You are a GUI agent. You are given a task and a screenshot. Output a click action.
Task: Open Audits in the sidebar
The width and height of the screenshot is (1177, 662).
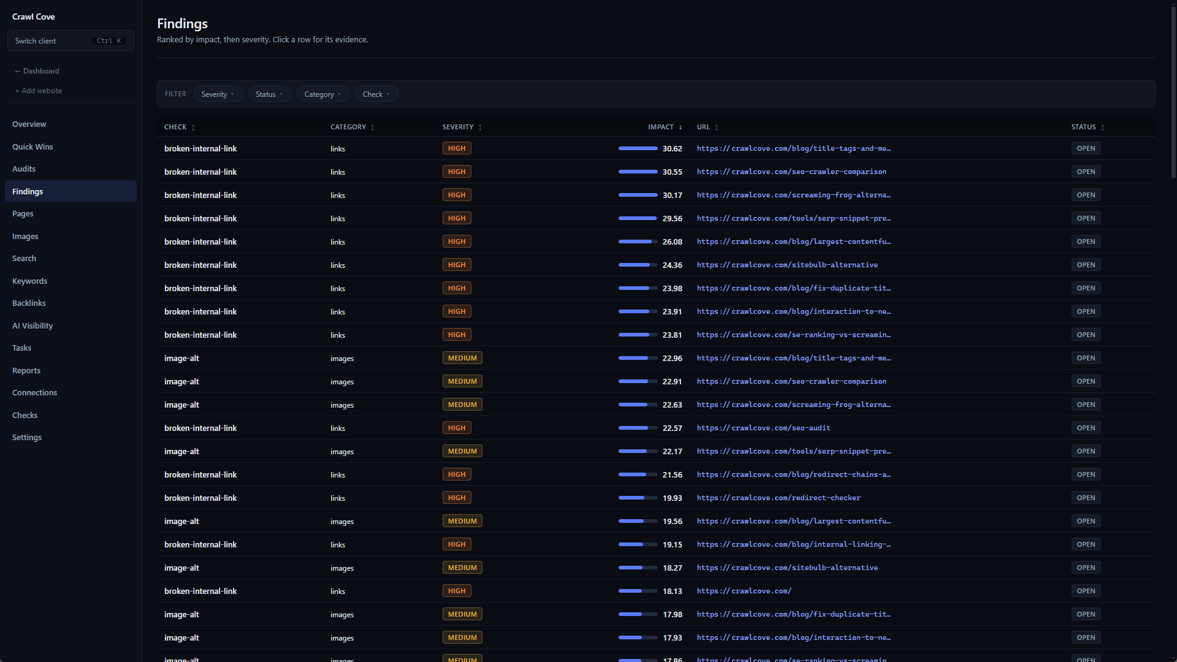[70, 169]
